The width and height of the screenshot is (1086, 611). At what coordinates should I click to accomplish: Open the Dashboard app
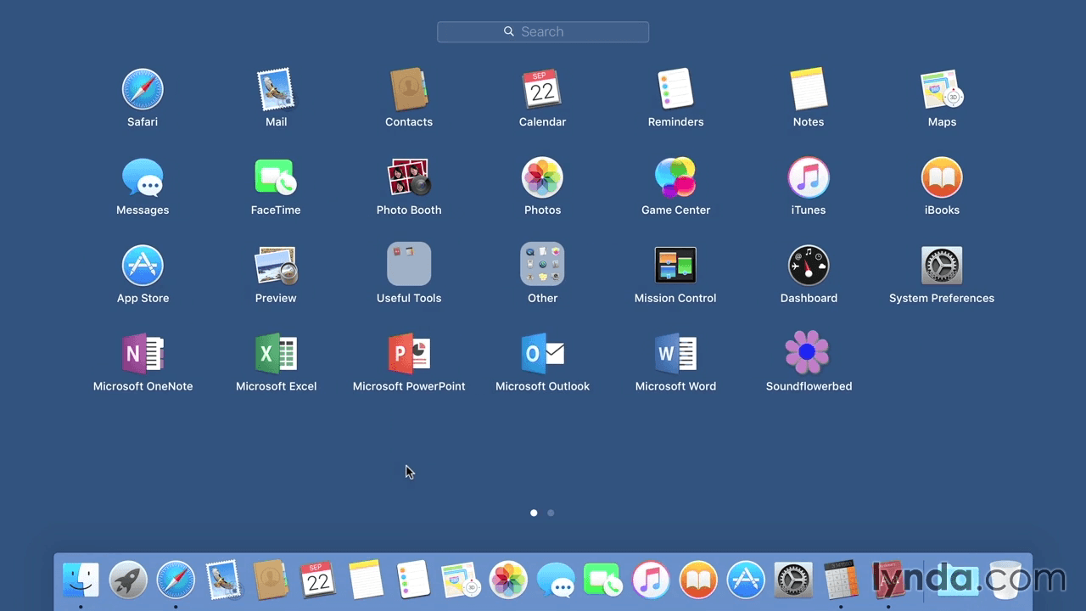click(809, 266)
